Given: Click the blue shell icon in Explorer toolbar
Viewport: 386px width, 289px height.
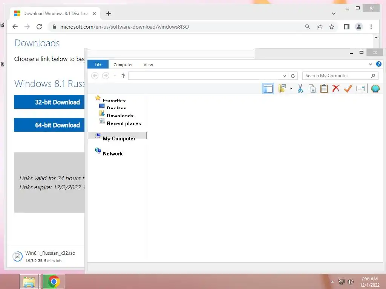Looking at the screenshot, I should point(375,88).
